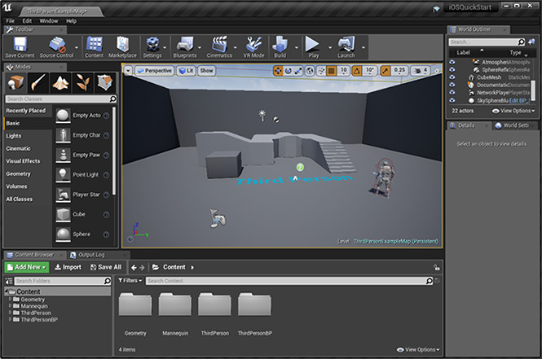This screenshot has width=542, height=359.
Task: Open the Perspective viewport dropdown
Action: tap(154, 71)
